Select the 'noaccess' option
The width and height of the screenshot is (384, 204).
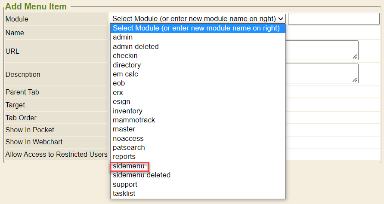coord(128,138)
